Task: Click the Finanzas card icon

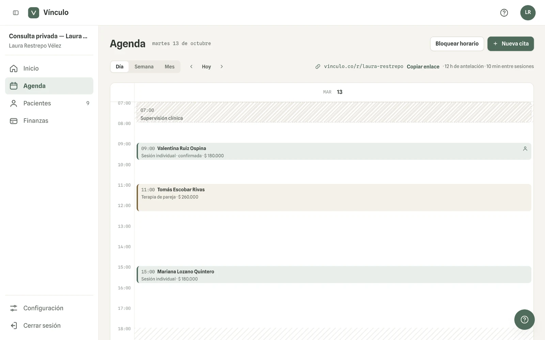Action: click(14, 121)
